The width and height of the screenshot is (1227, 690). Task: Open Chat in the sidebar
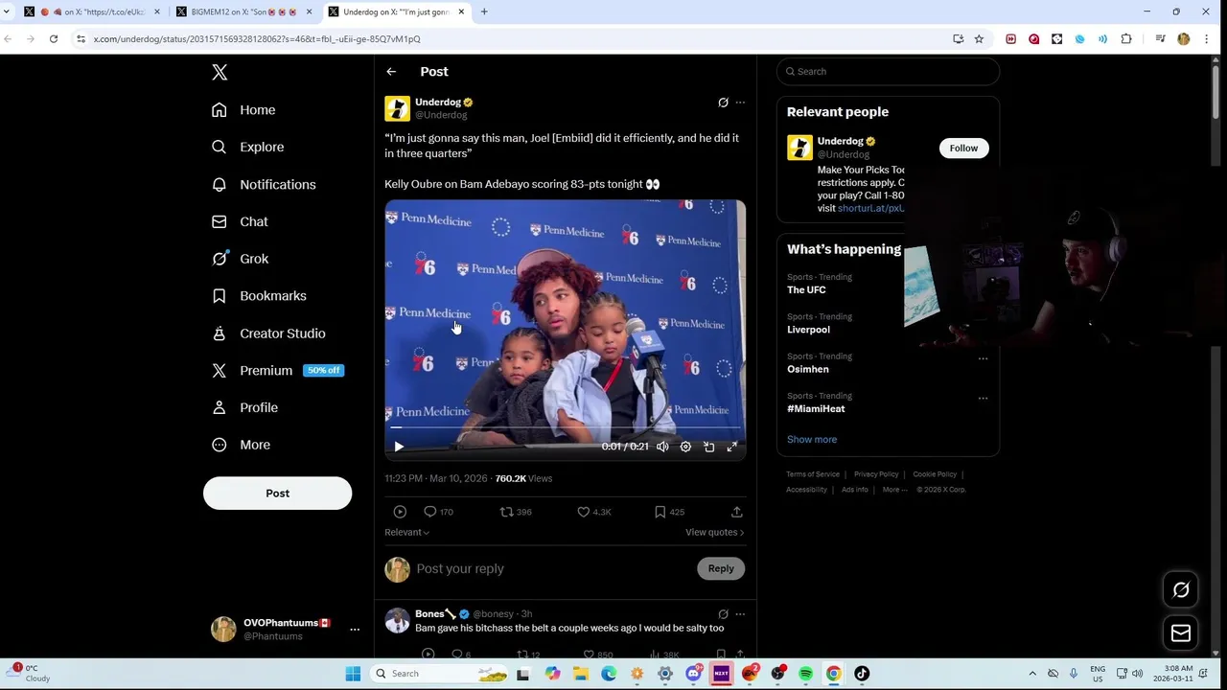[x=240, y=221]
